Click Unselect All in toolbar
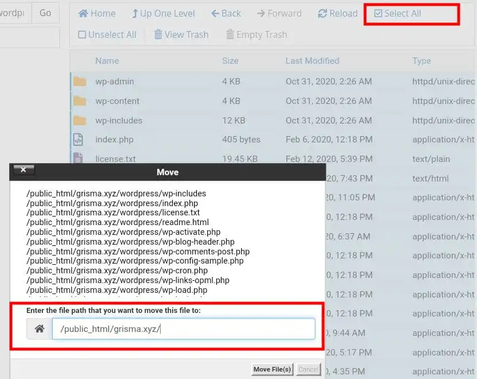Viewport: 477px width, 379px height. [107, 34]
